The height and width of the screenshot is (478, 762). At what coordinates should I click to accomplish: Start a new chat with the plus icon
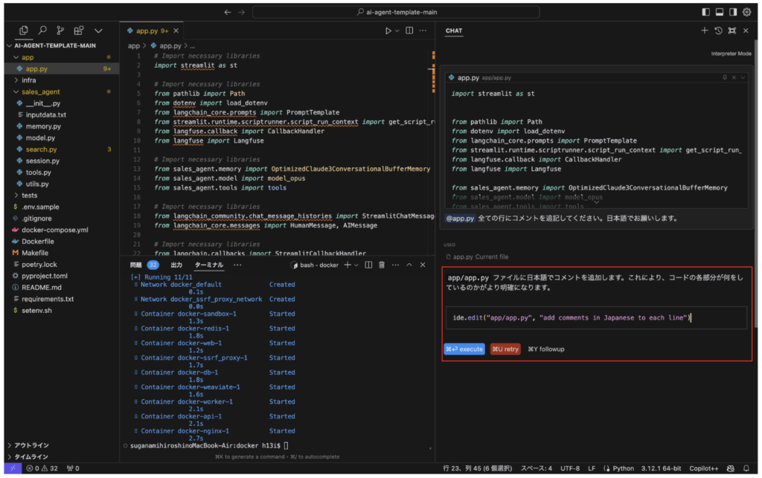coord(704,30)
